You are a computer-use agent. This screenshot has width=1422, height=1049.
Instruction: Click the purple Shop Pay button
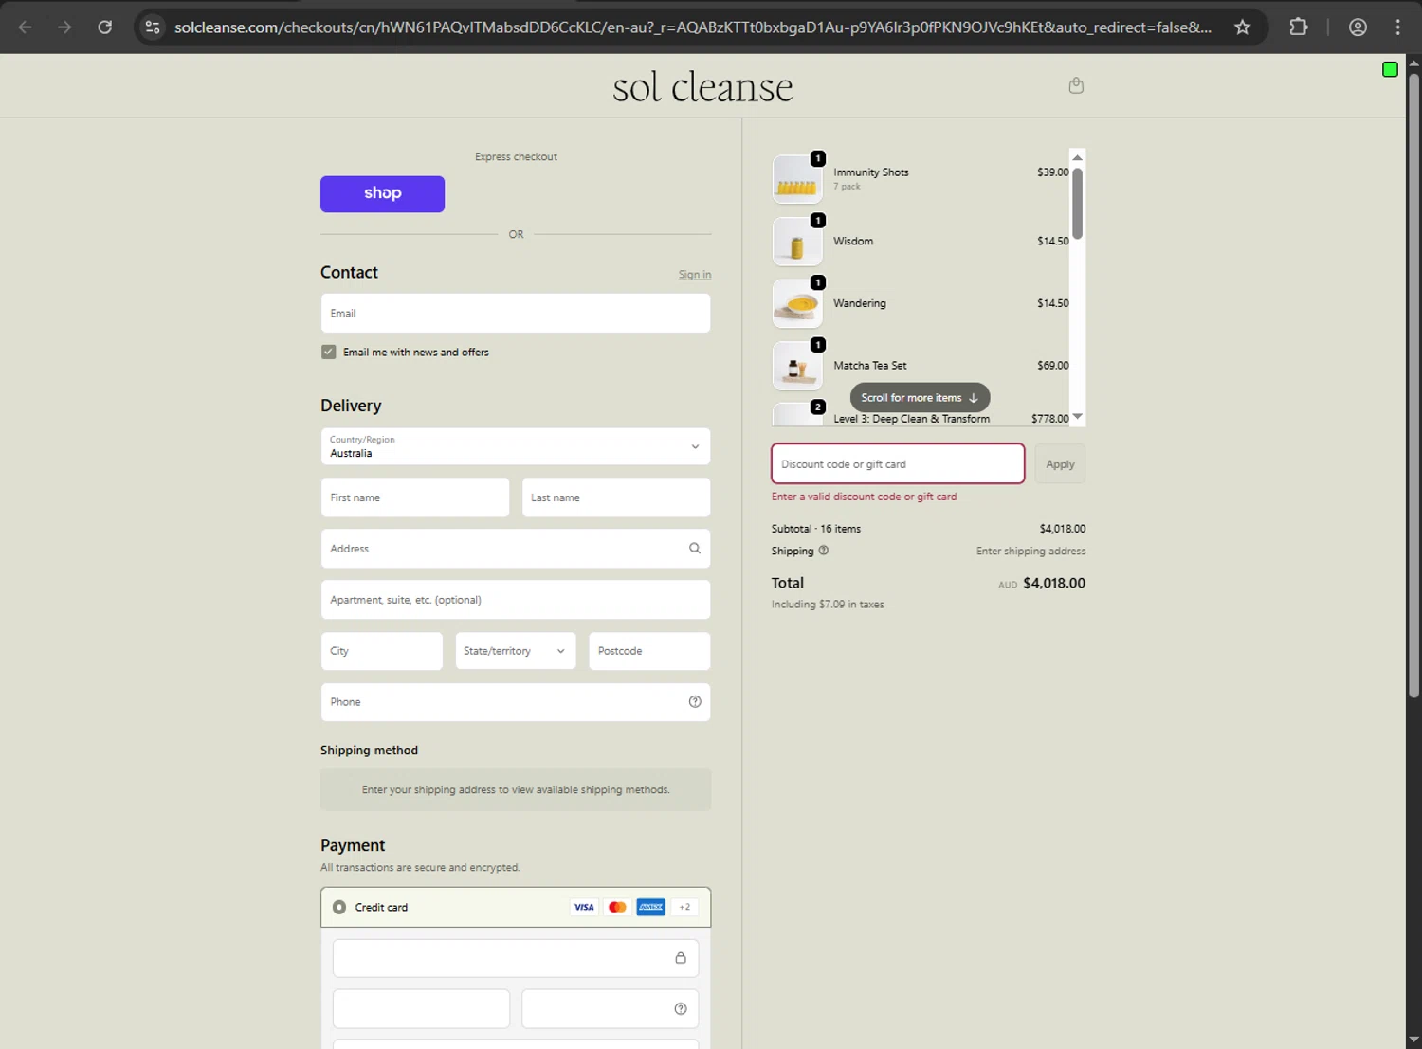click(x=382, y=193)
